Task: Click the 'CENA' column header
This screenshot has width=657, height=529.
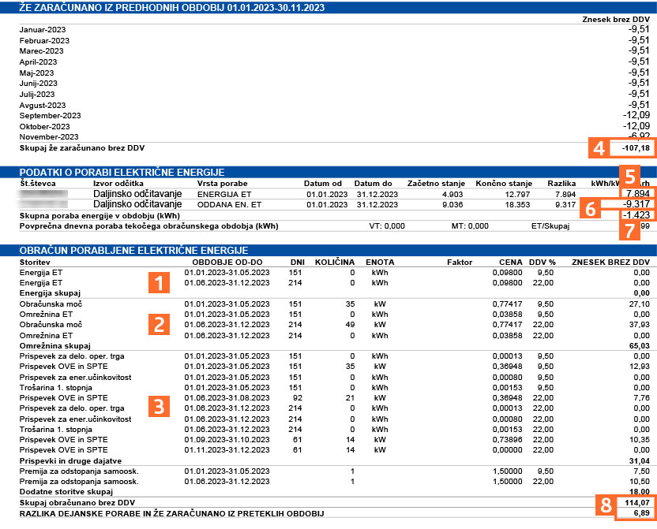Action: pyautogui.click(x=511, y=263)
